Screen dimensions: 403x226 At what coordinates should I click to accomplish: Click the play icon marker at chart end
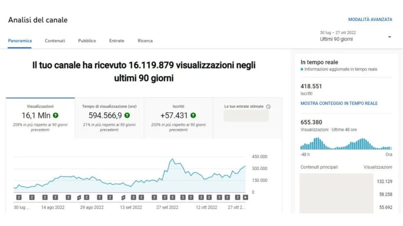246,197
